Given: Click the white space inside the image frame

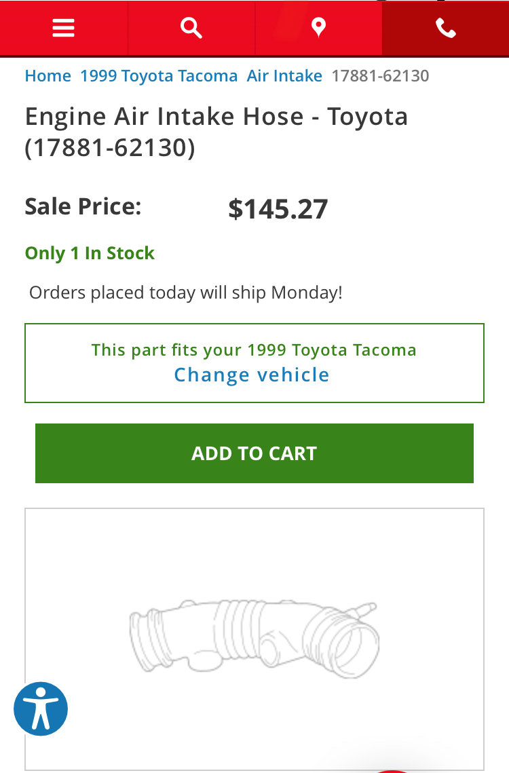Looking at the screenshot, I should pos(254,552).
